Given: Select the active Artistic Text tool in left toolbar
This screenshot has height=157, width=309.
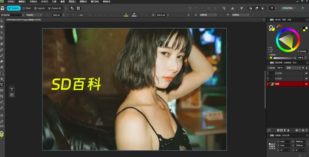Looking at the screenshot, I should [x=2, y=84].
